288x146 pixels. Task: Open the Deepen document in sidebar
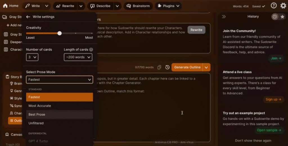coord(13,42)
